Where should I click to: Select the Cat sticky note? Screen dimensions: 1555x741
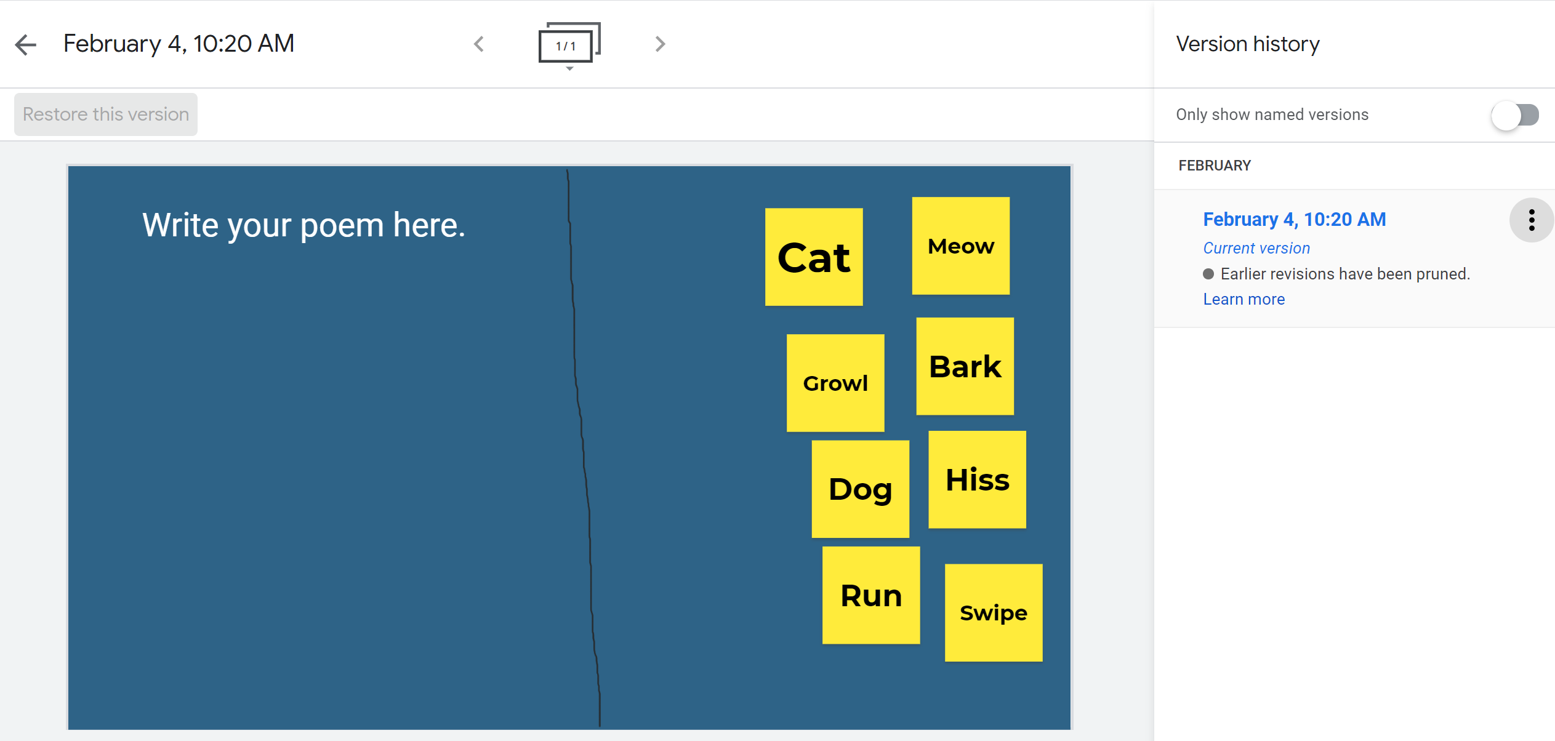pyautogui.click(x=814, y=257)
